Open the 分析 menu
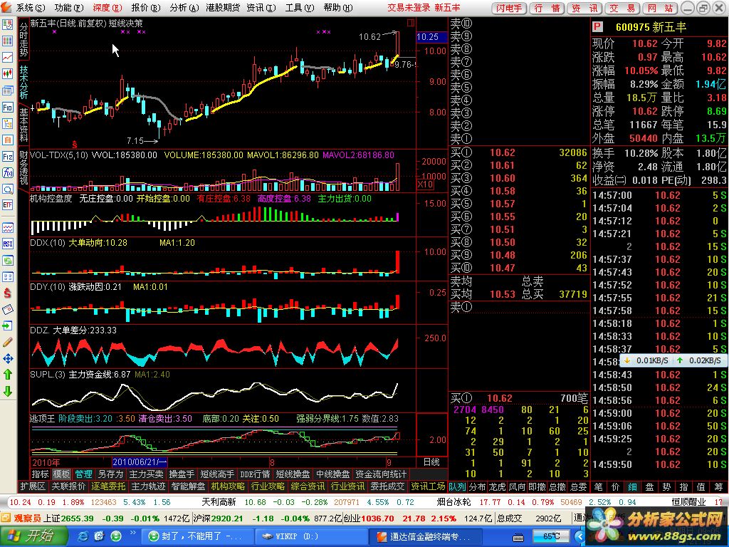The width and height of the screenshot is (729, 547). coord(184,7)
